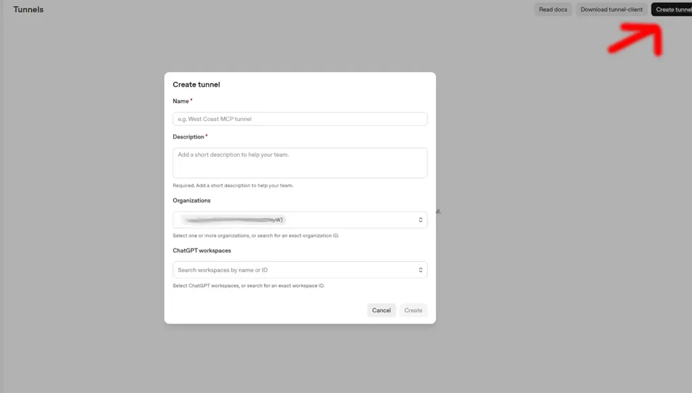The height and width of the screenshot is (393, 692).
Task: Expand Organizations list via its chevron icon
Action: coord(420,219)
